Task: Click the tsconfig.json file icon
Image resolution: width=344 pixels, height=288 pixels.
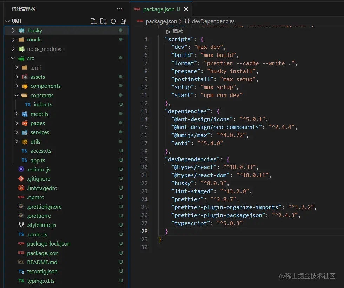Action: coord(21,271)
